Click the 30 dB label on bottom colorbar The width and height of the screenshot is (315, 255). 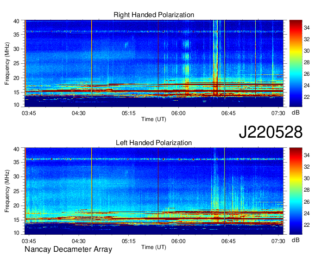307,178
